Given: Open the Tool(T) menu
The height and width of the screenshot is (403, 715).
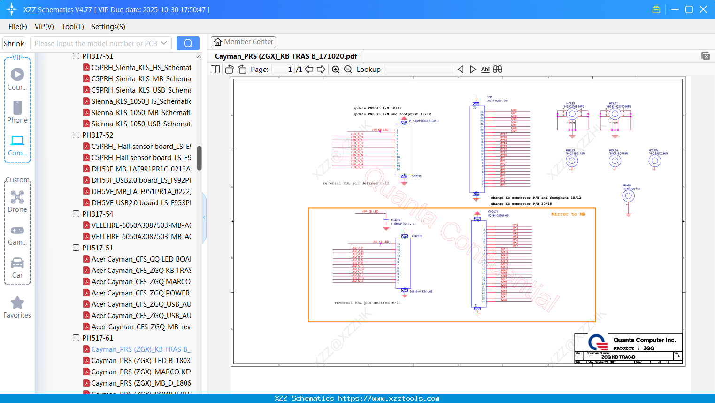Looking at the screenshot, I should point(72,27).
